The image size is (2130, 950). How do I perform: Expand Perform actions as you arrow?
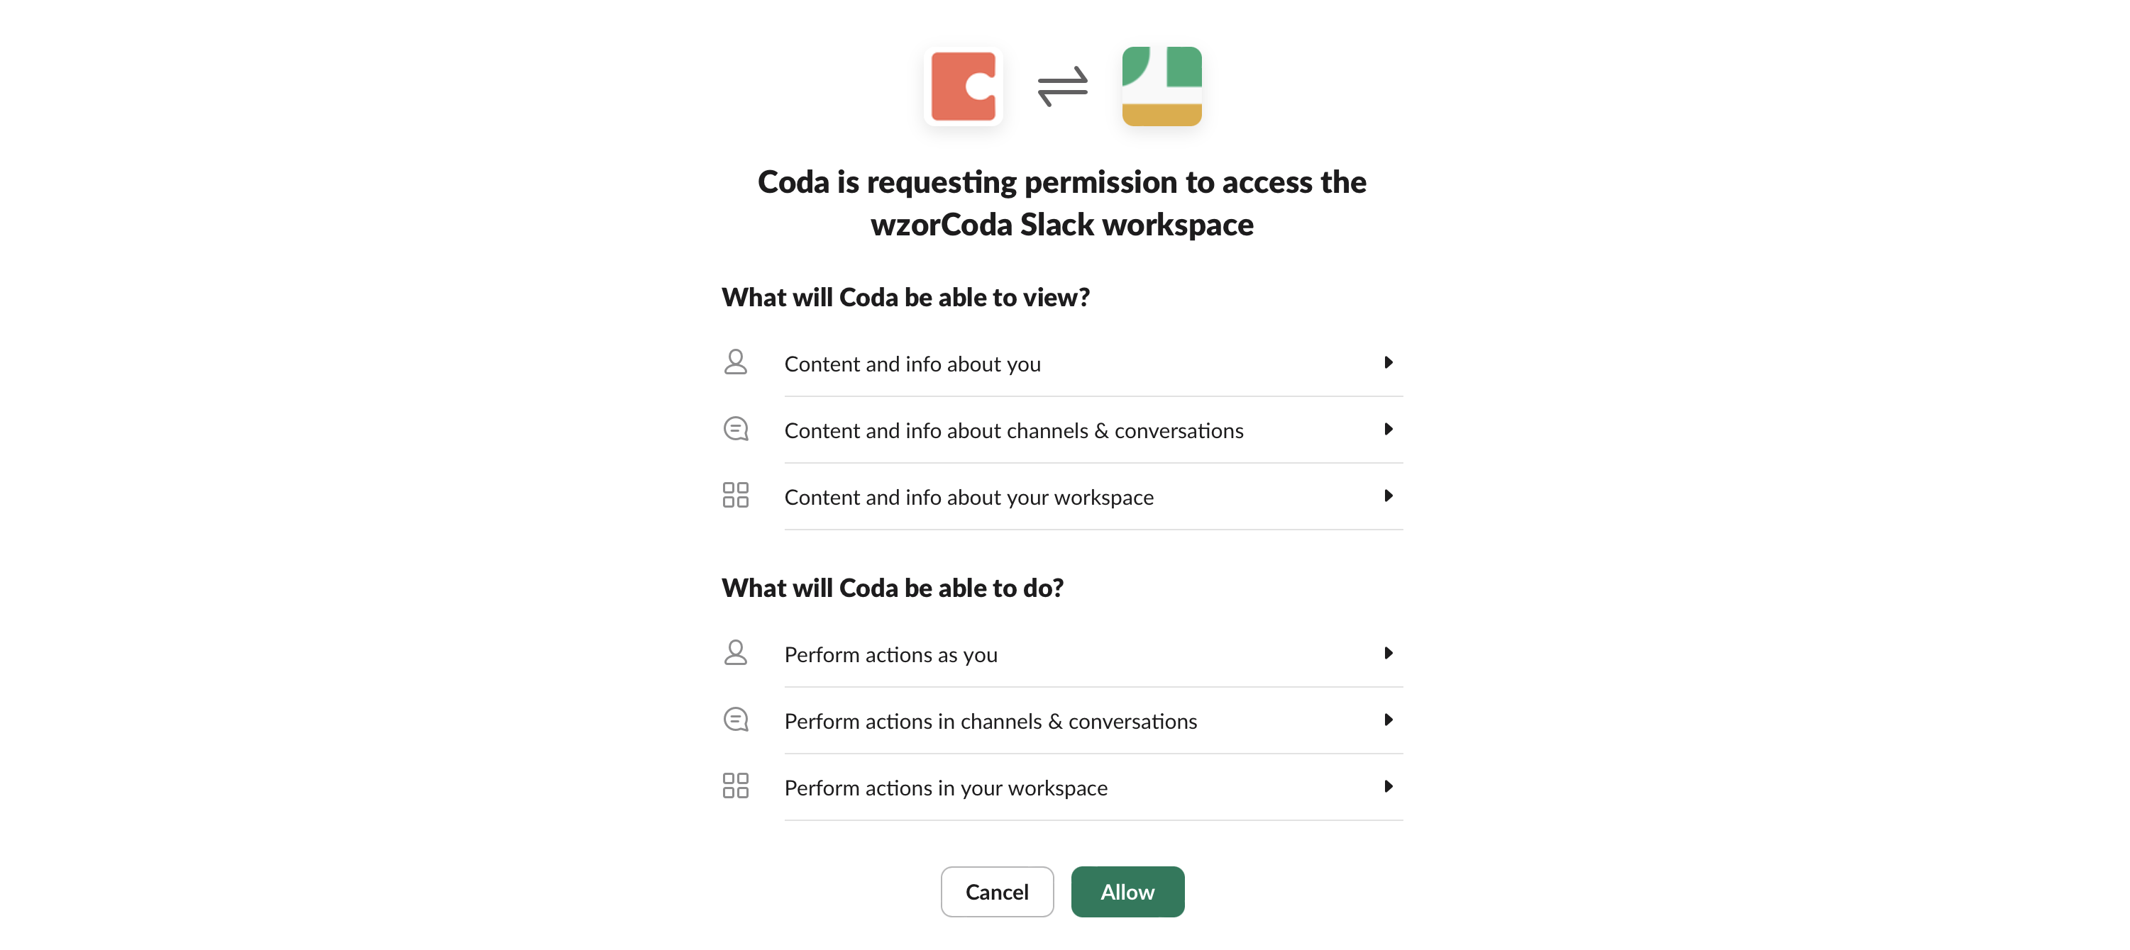click(x=1389, y=654)
